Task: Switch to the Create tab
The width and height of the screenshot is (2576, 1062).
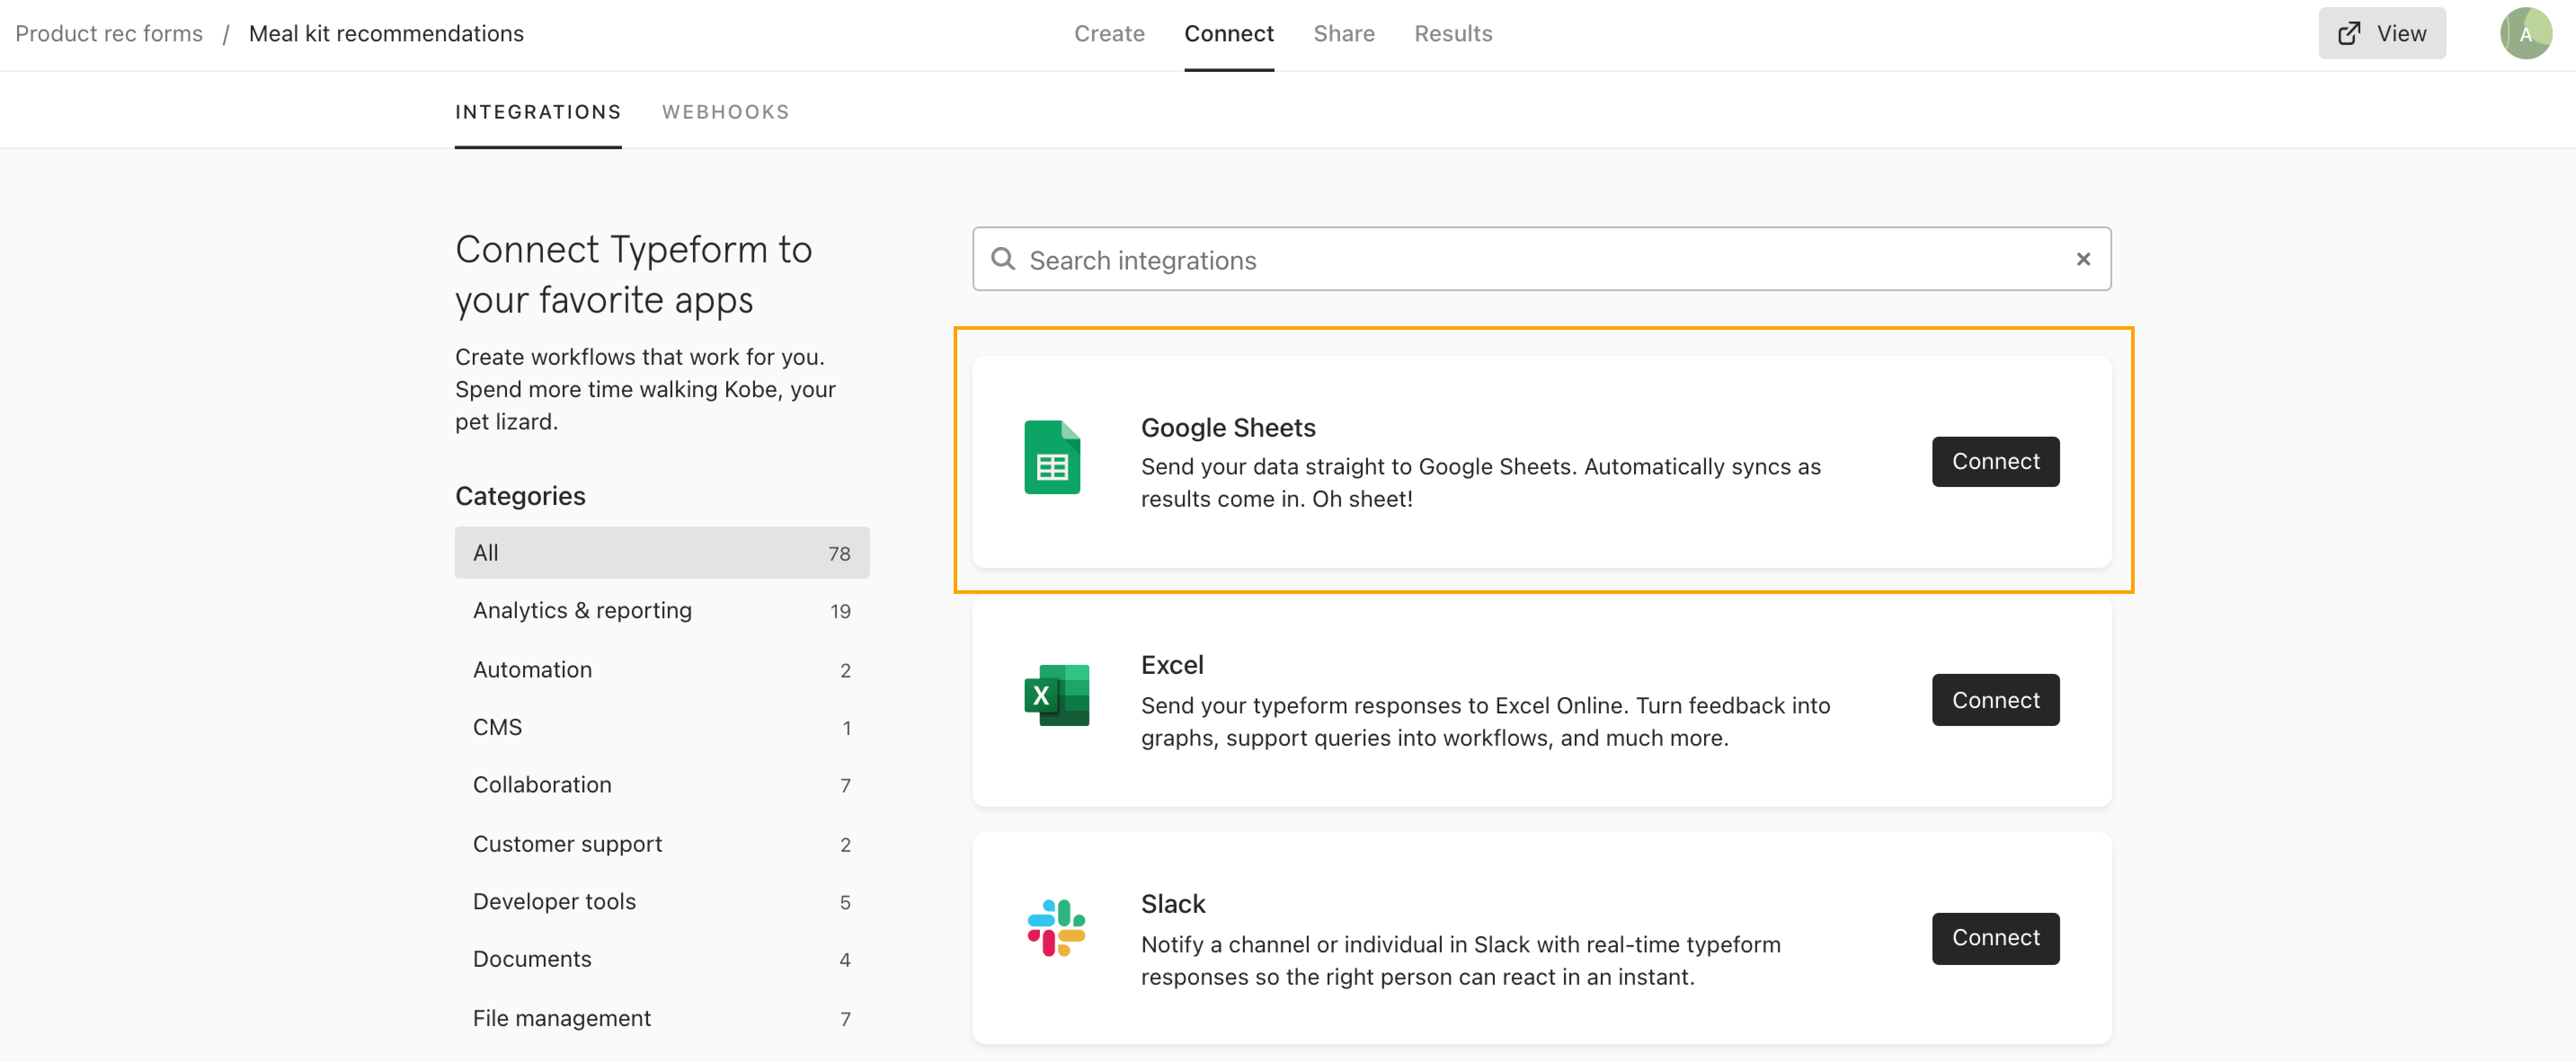Action: [x=1109, y=34]
